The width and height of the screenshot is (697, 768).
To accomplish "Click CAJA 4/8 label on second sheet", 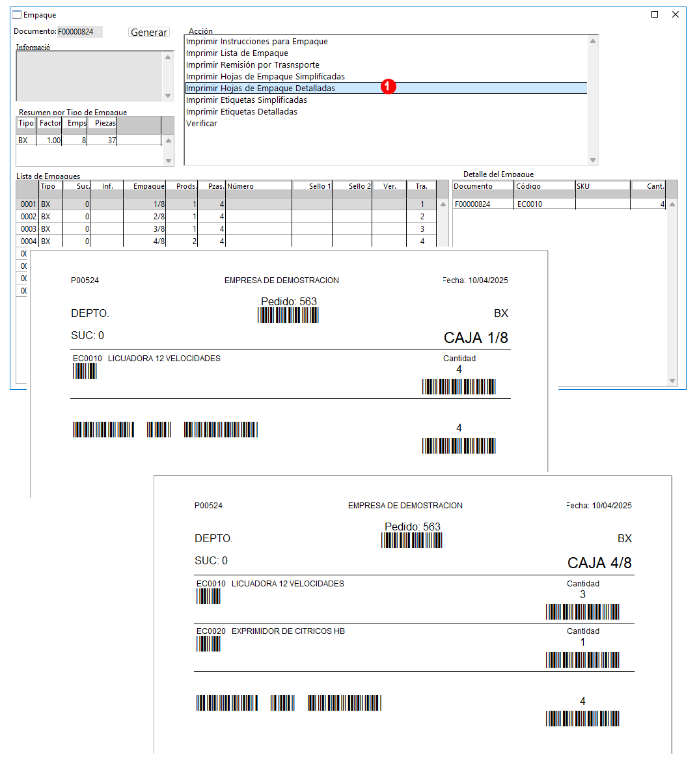I will tap(599, 563).
